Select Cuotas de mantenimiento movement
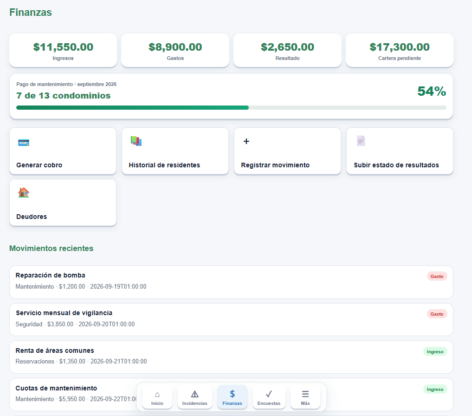Screen dimensions: 472x416 pos(231,395)
